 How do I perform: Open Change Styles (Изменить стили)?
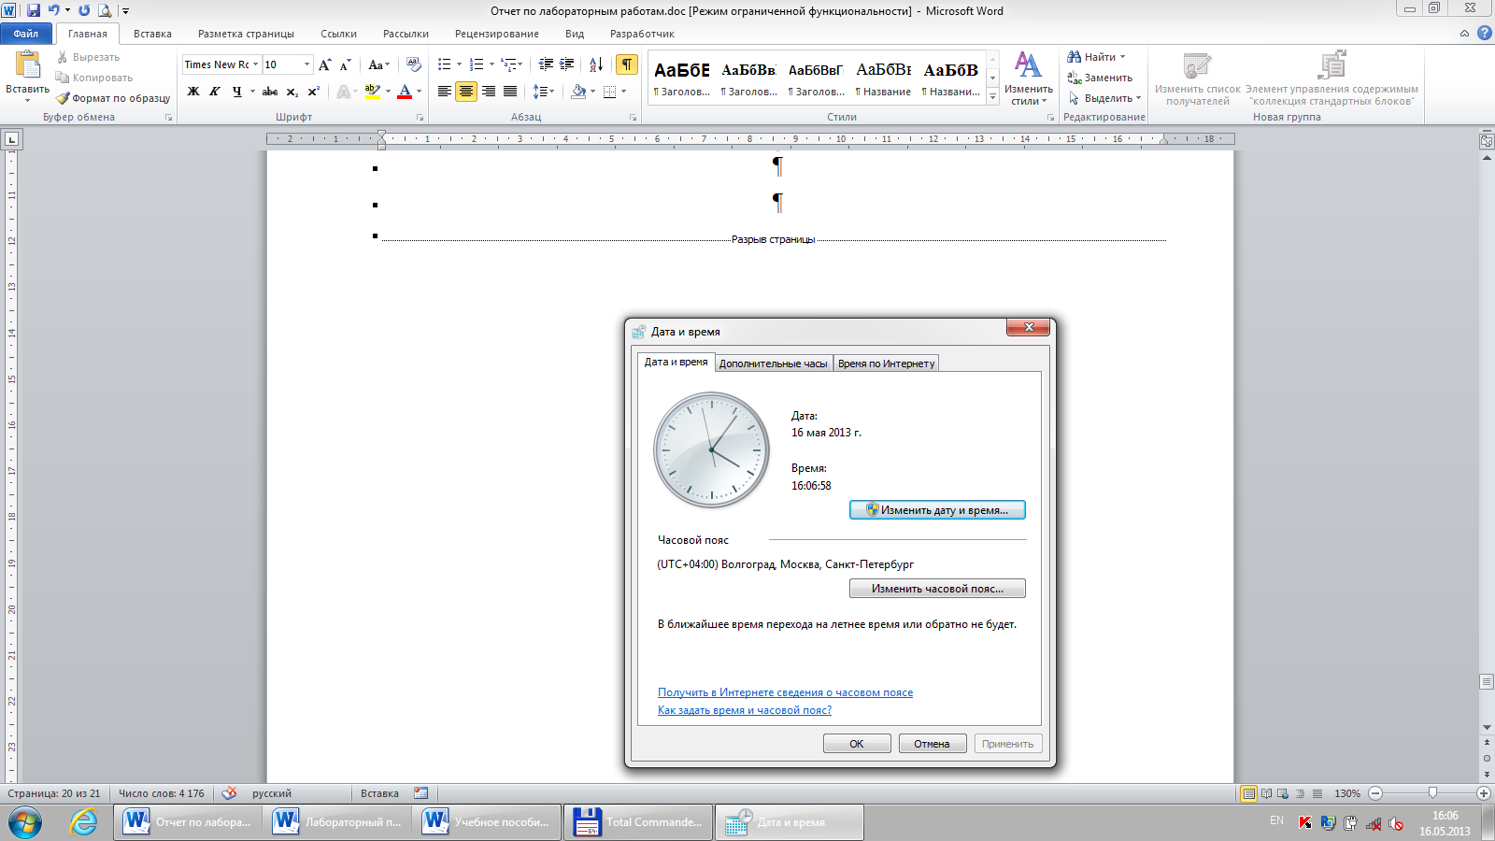(x=1028, y=77)
